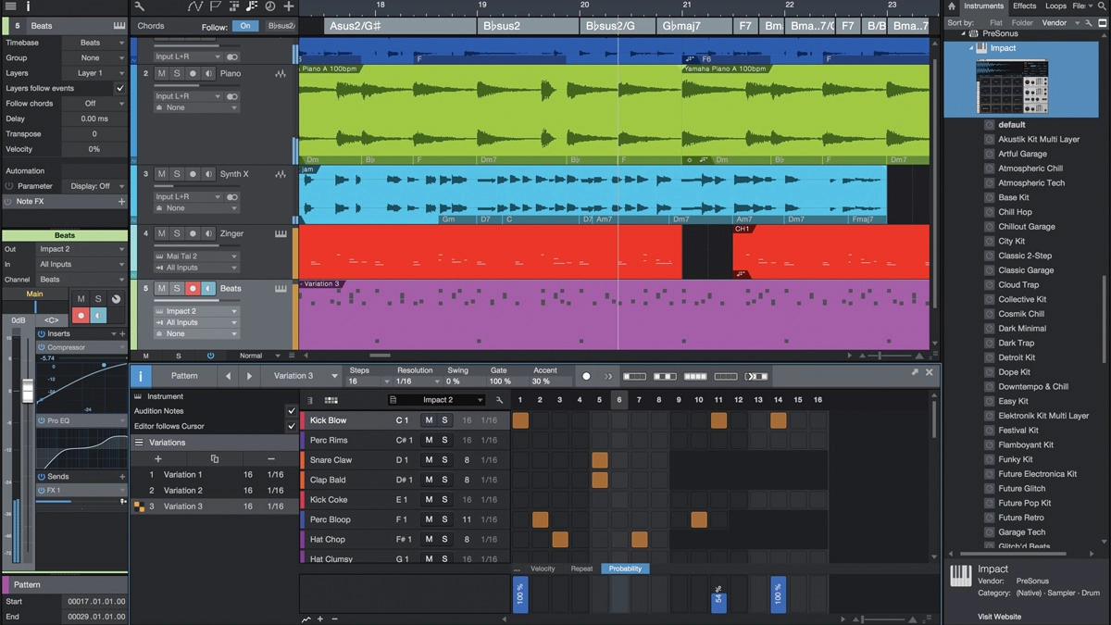
Task: Solo the Synth X track
Action: coord(177,174)
